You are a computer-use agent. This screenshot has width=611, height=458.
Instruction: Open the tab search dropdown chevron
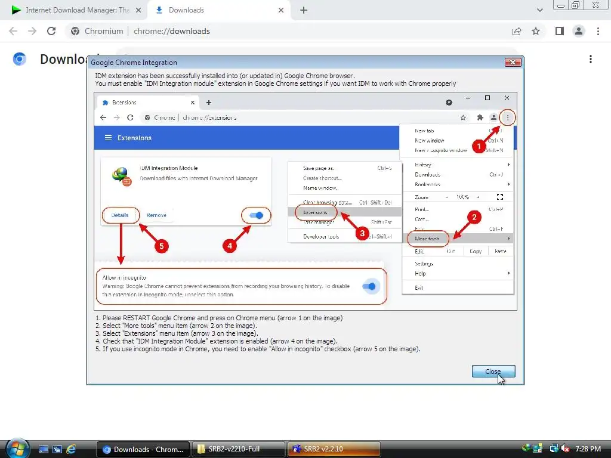pyautogui.click(x=539, y=10)
